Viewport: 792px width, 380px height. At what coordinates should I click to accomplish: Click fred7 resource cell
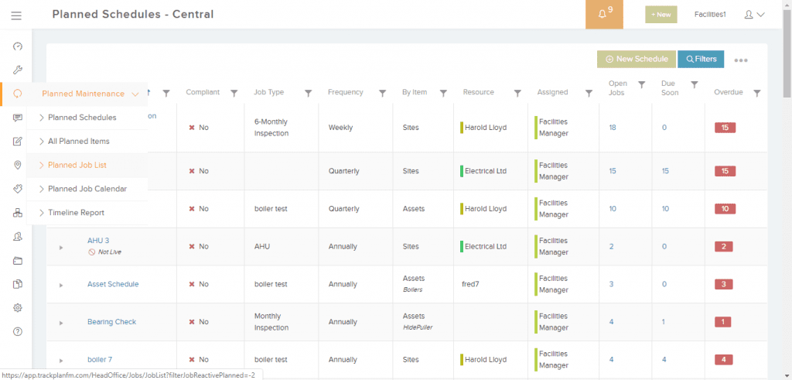point(470,284)
